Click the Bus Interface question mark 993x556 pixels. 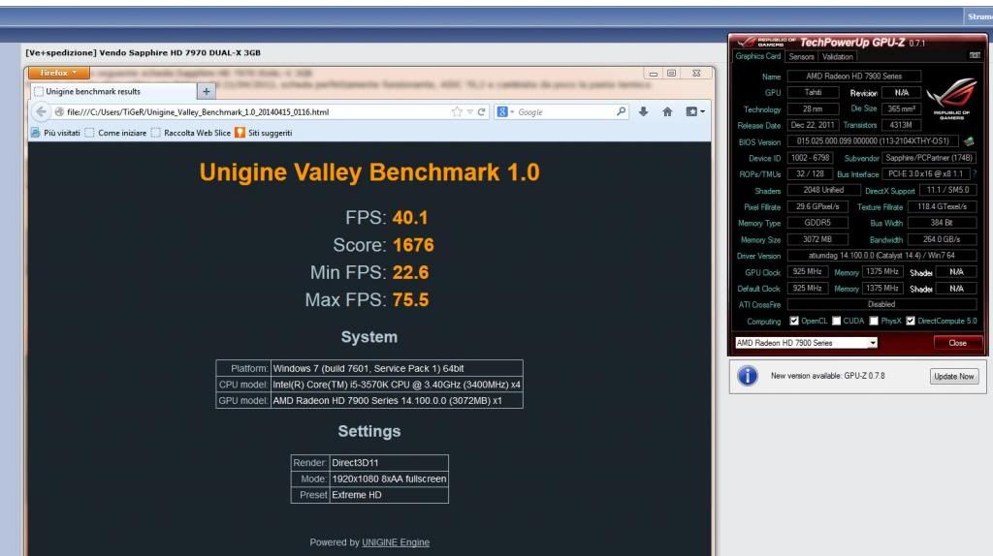point(974,174)
